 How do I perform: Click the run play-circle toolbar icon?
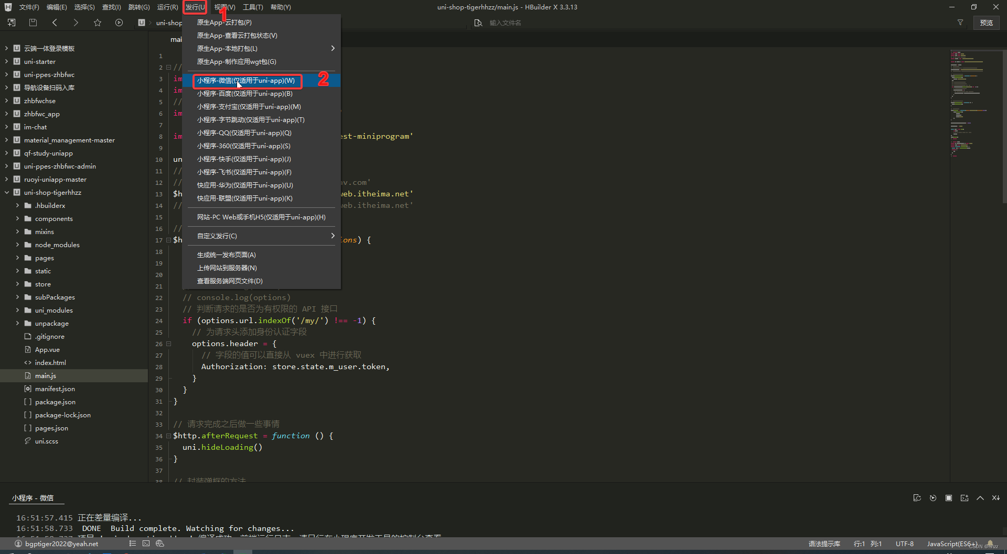119,23
